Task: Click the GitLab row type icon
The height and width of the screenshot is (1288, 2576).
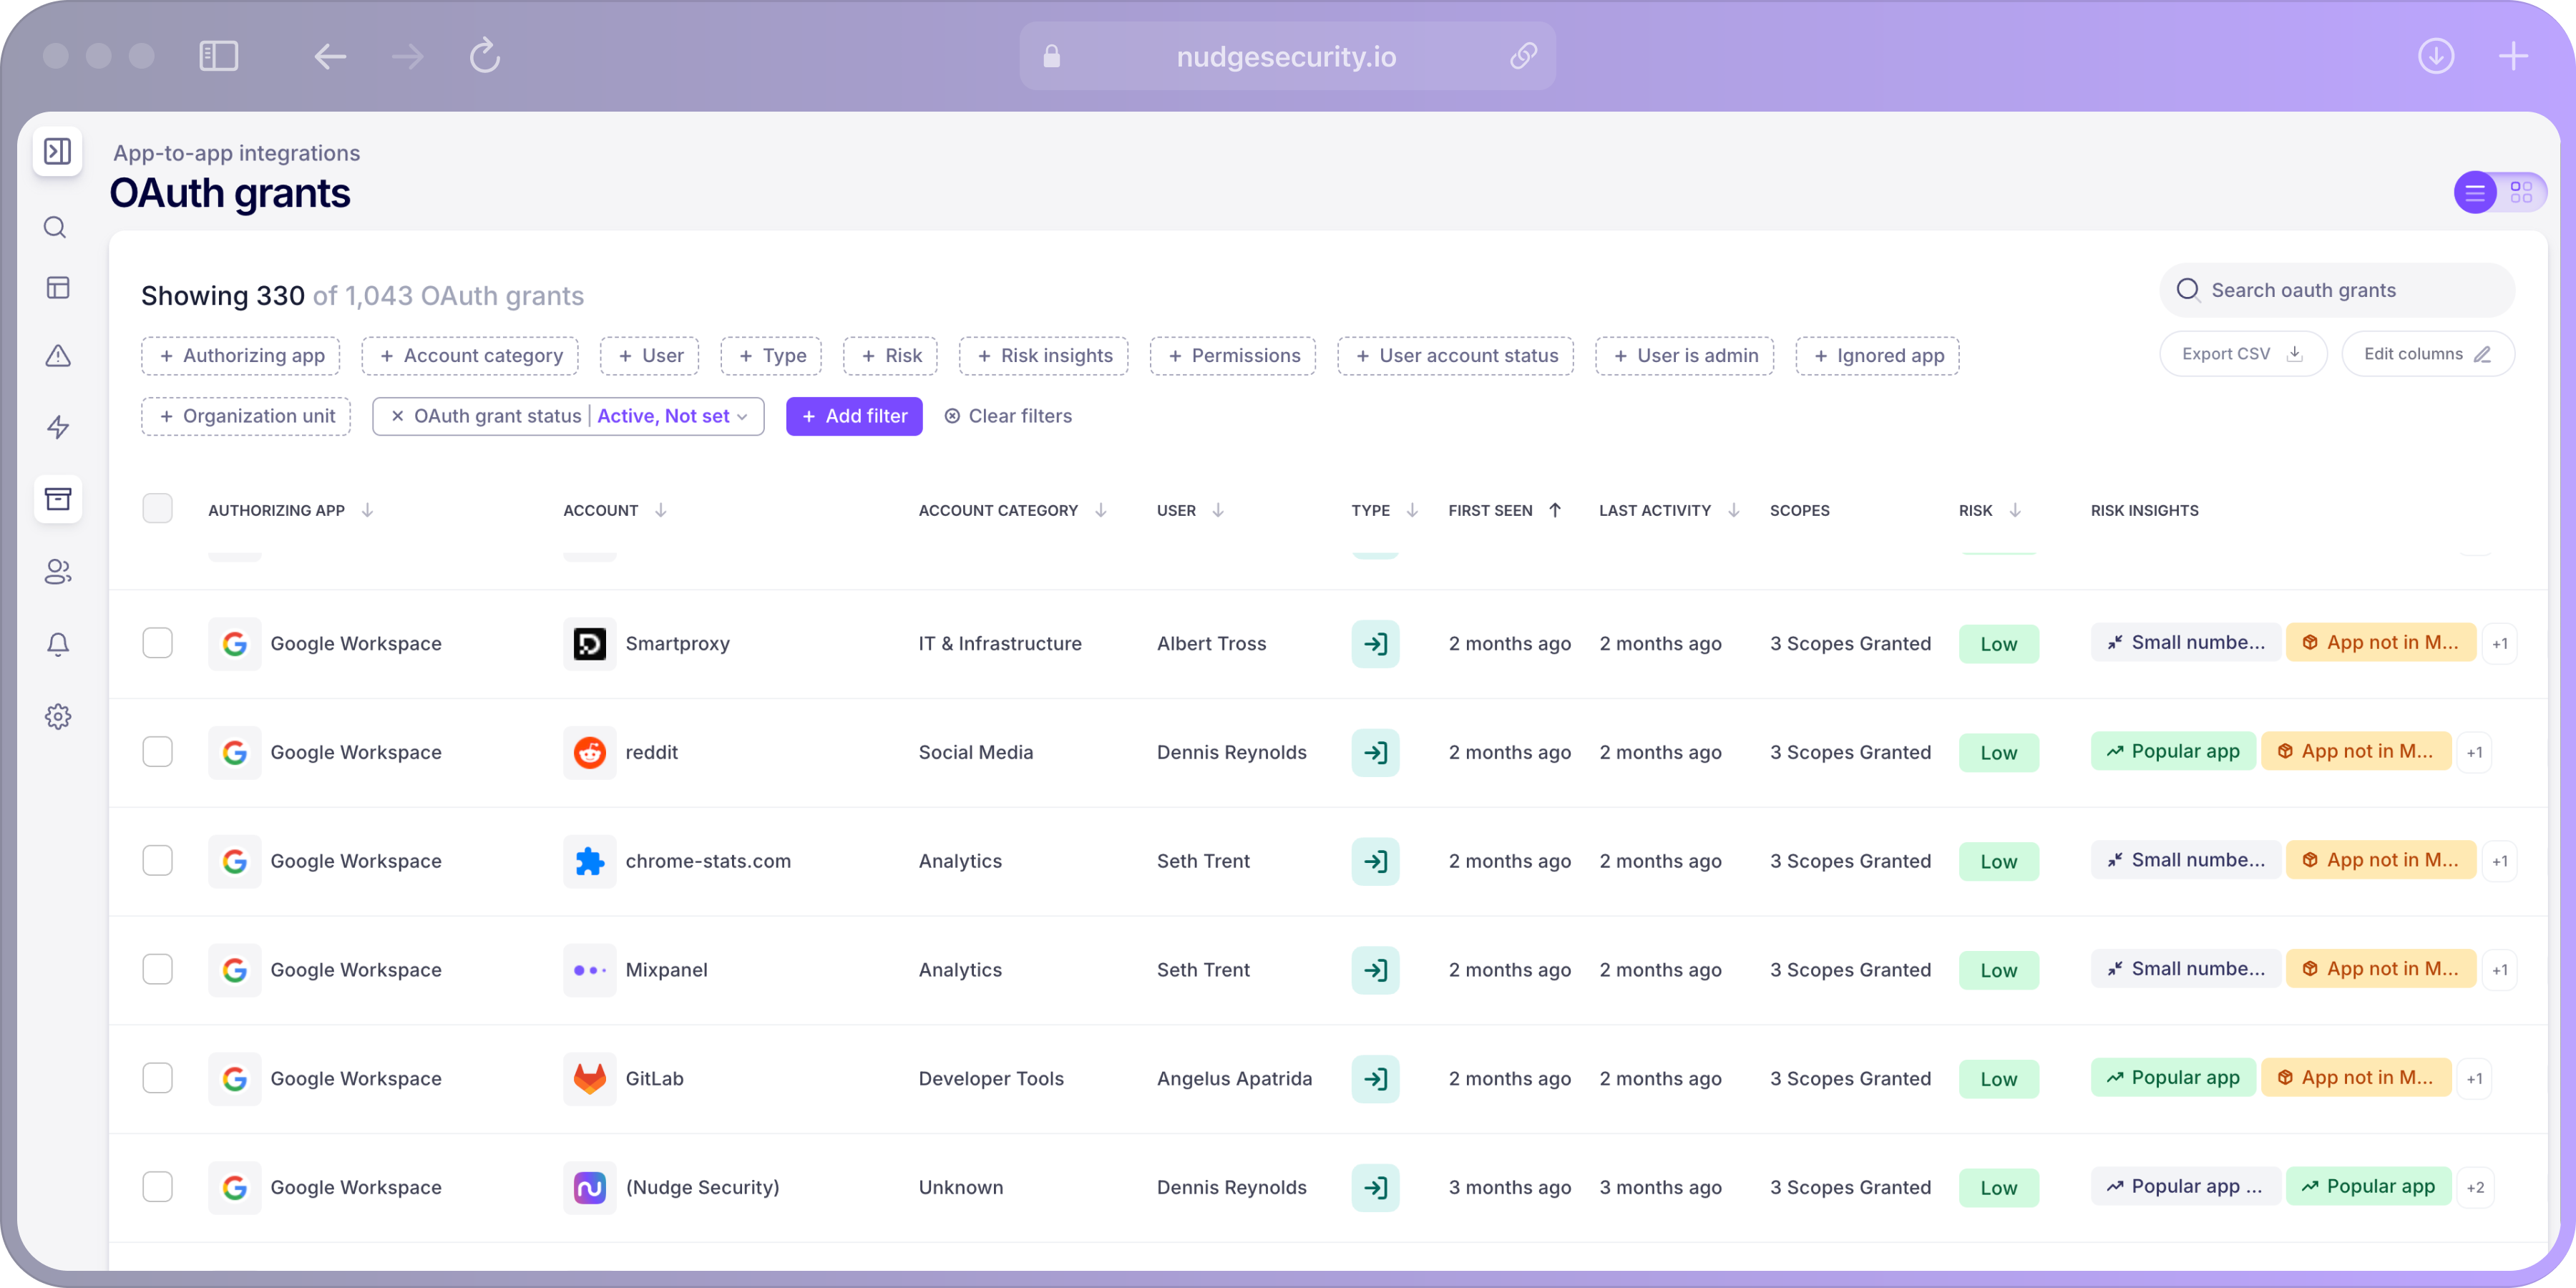Action: click(1375, 1078)
